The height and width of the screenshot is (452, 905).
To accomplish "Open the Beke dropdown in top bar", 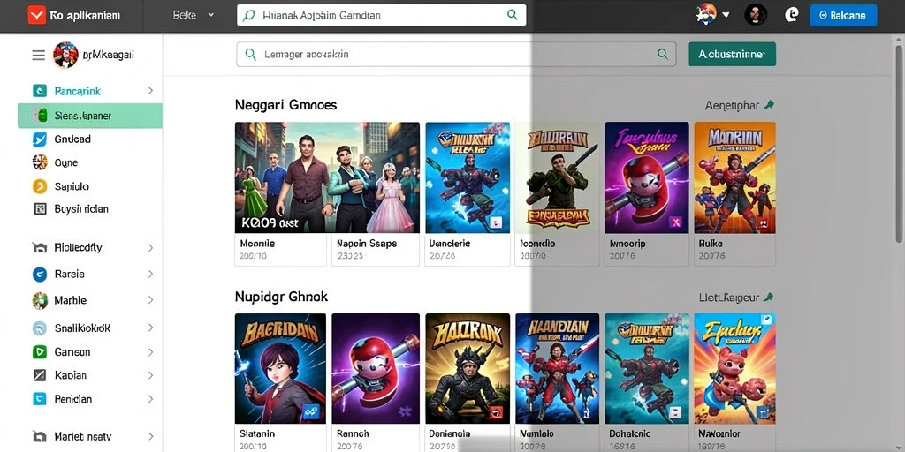I will point(194,16).
